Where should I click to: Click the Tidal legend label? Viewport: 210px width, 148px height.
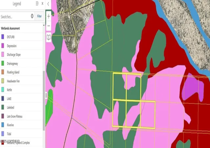9,134
